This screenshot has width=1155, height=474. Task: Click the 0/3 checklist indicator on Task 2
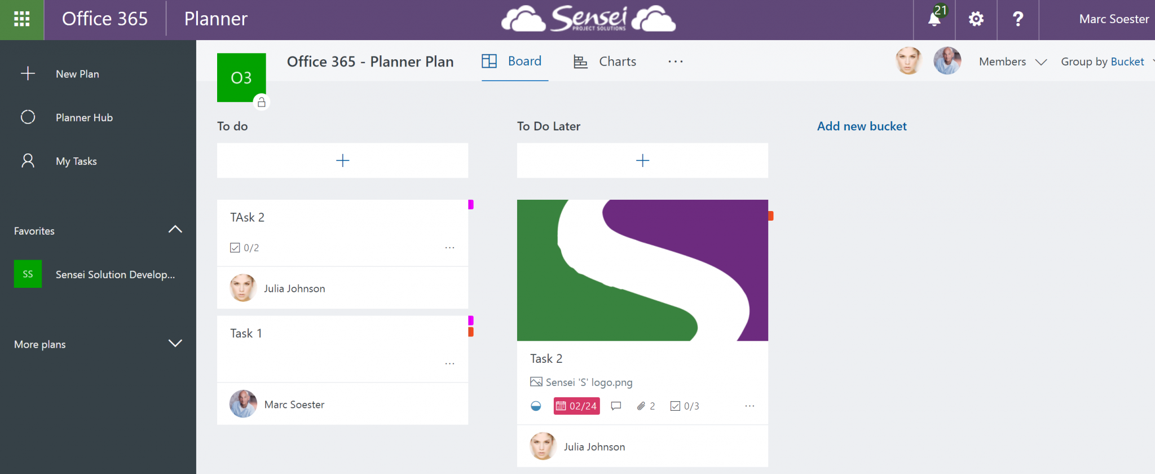pyautogui.click(x=685, y=406)
